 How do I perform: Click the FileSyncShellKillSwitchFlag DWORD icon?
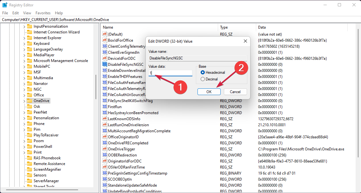pos(105,101)
